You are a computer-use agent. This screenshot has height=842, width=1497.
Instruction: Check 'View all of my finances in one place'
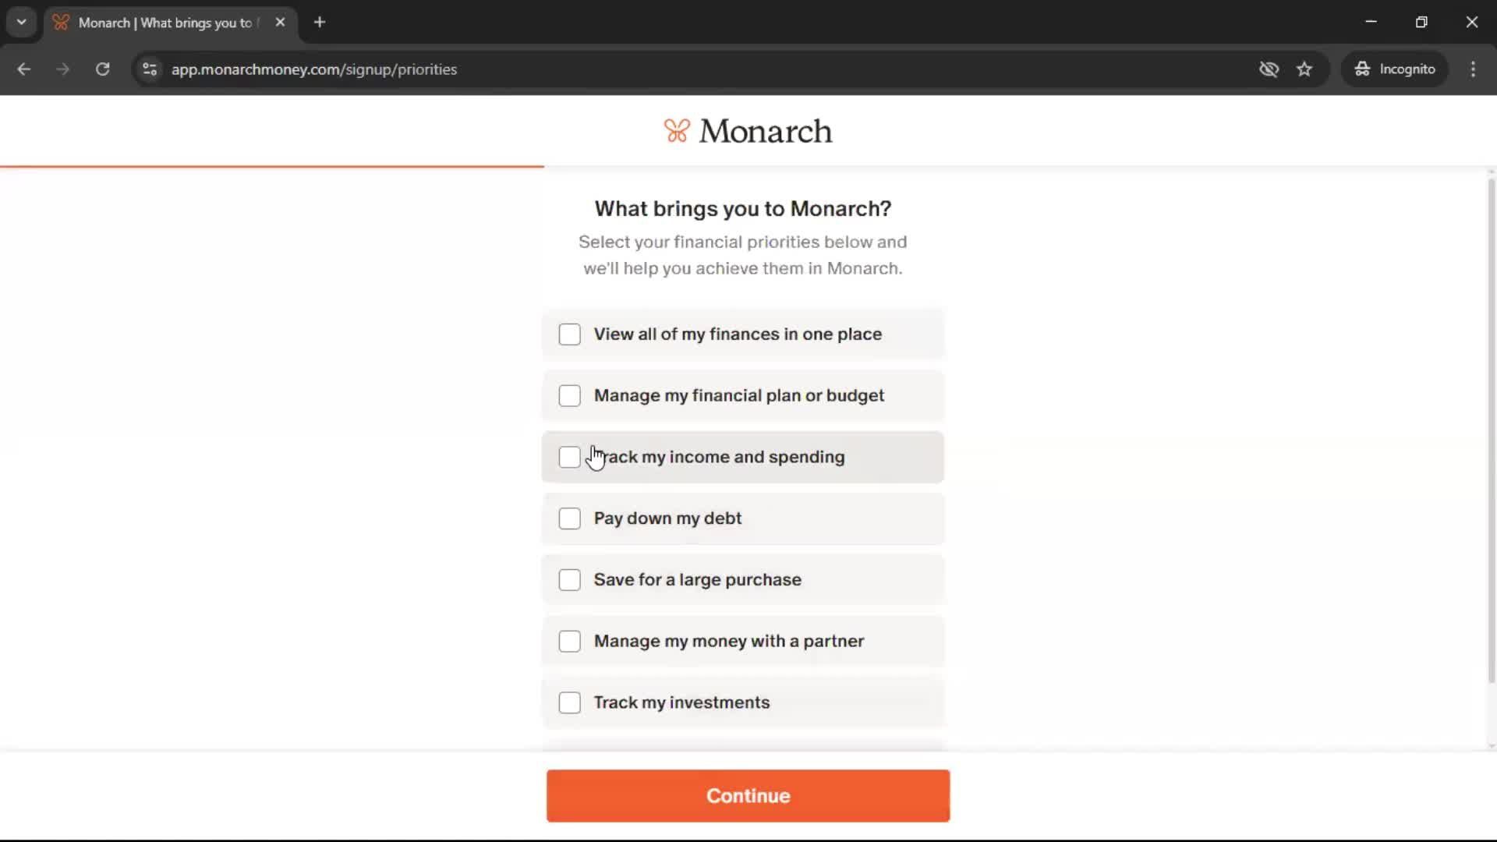point(570,334)
